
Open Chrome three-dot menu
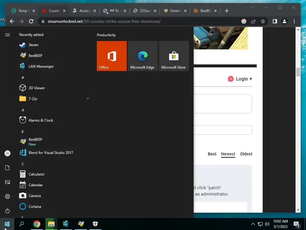[294, 21]
